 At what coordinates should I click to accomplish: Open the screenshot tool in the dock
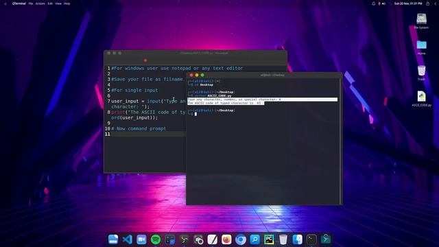pos(198,239)
